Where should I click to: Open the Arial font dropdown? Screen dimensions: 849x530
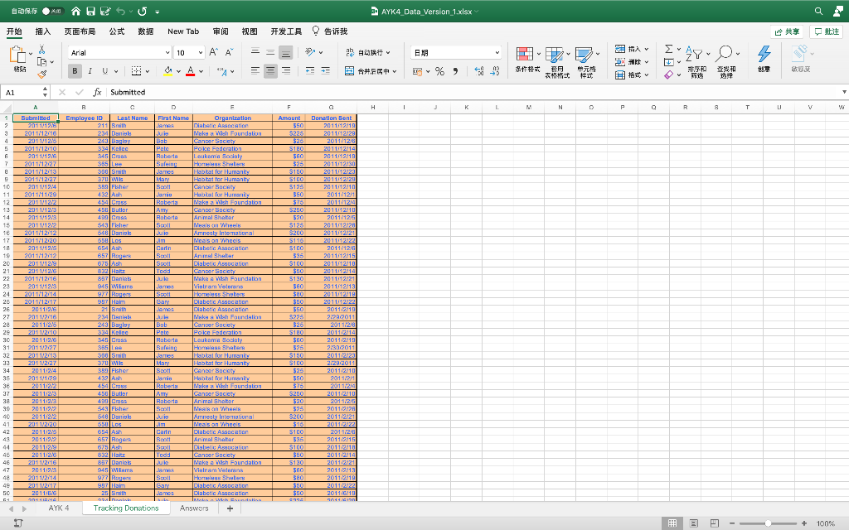tap(166, 51)
